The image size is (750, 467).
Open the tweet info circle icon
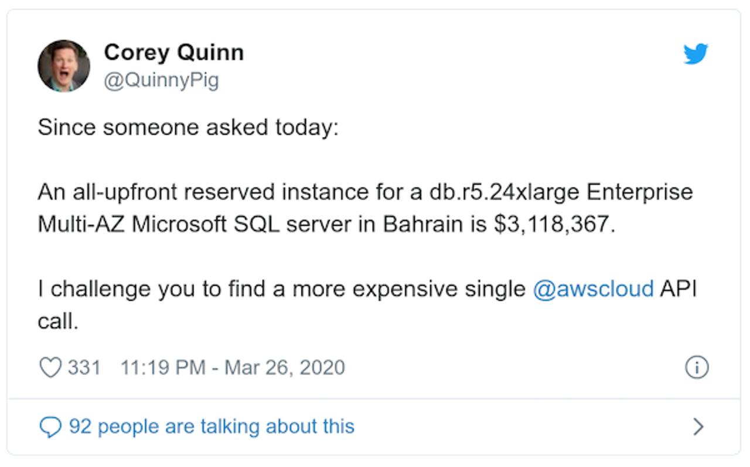[x=697, y=368]
